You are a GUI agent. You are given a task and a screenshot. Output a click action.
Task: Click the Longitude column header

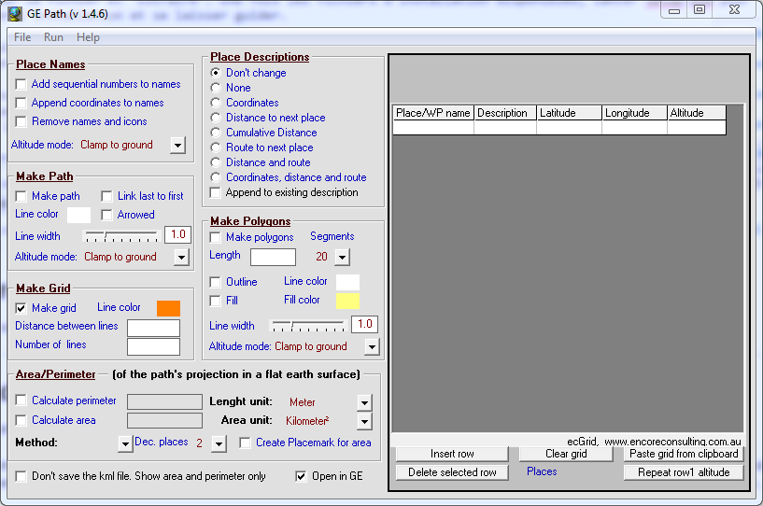[x=634, y=113]
